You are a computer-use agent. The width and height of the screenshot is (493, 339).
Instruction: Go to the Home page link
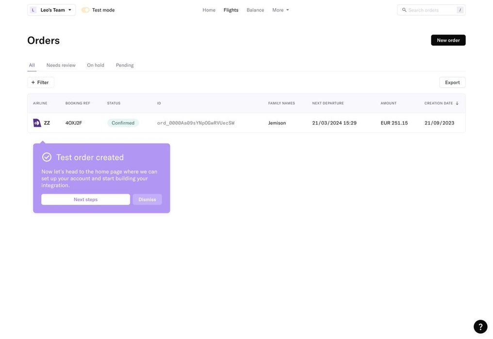(209, 10)
